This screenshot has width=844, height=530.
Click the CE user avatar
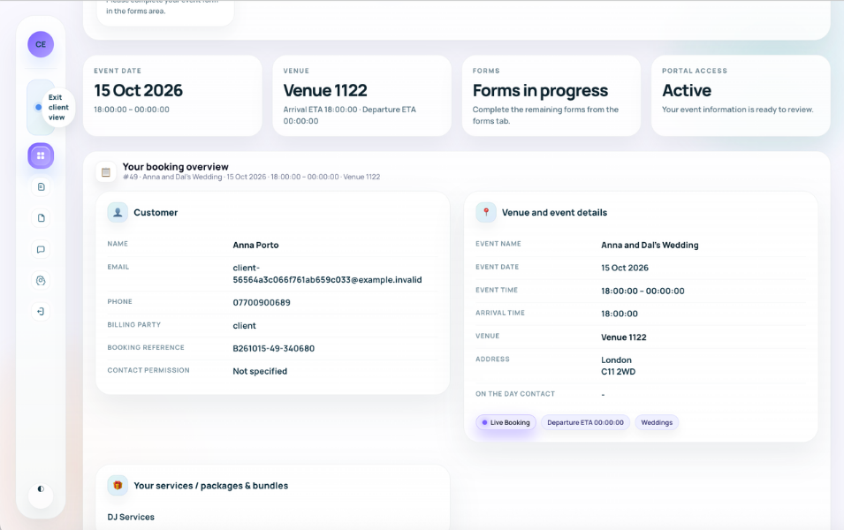(x=41, y=45)
